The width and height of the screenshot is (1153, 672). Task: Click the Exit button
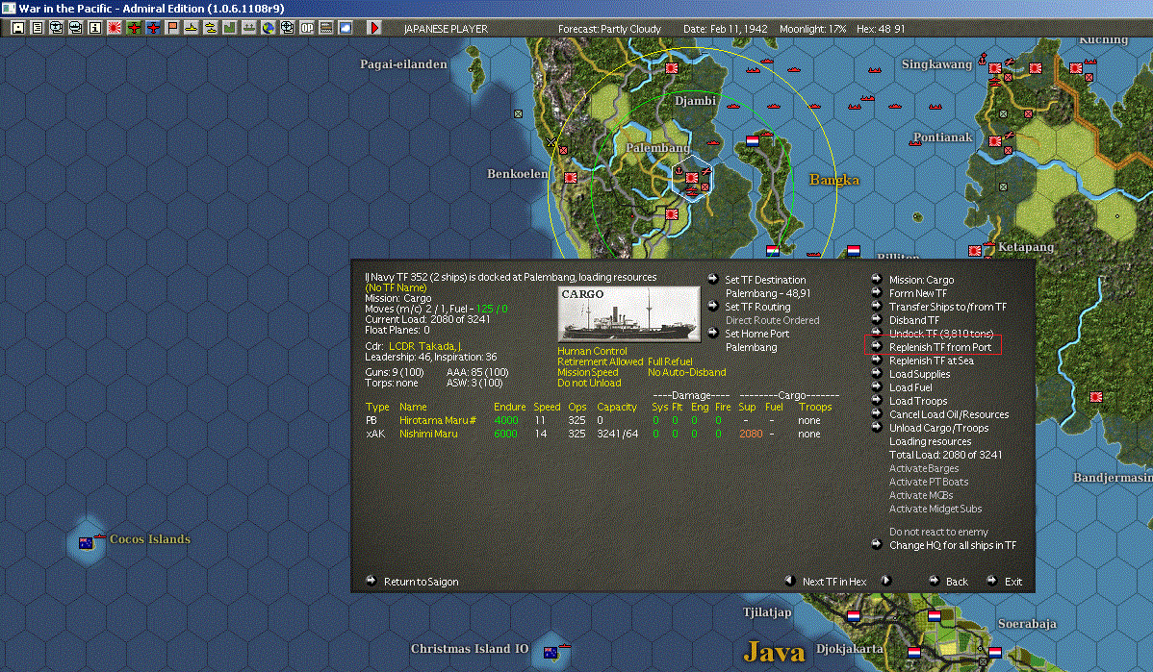[x=1012, y=582]
